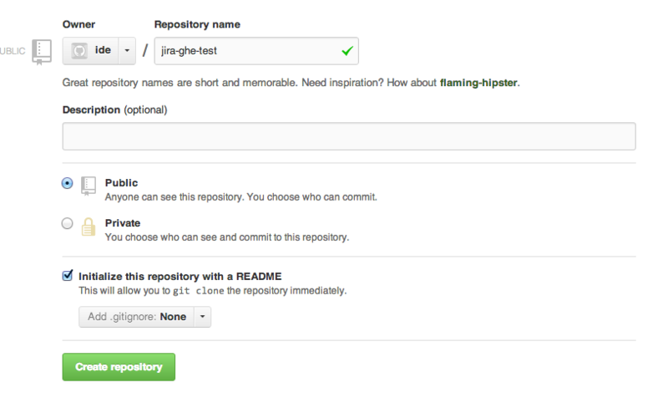Click the Add .gitignore dropdown arrow

tap(202, 317)
